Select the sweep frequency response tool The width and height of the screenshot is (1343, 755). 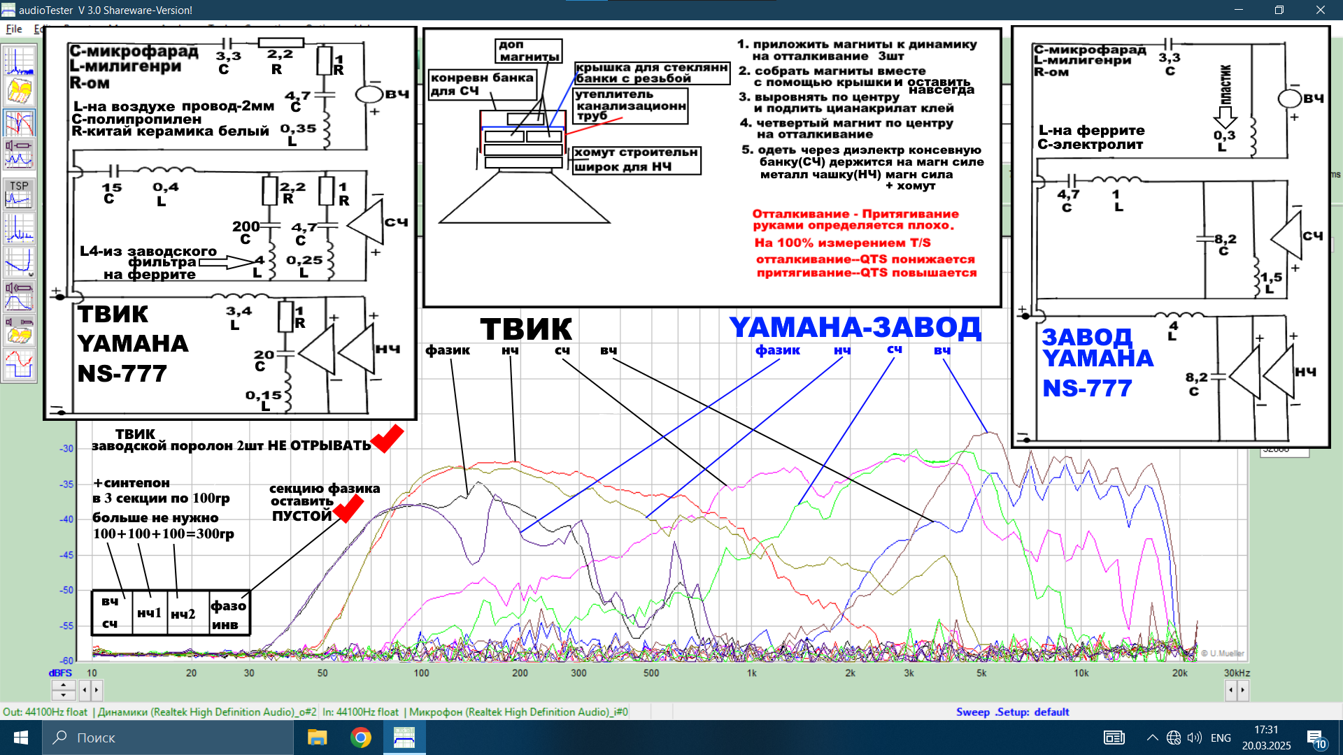tap(19, 123)
